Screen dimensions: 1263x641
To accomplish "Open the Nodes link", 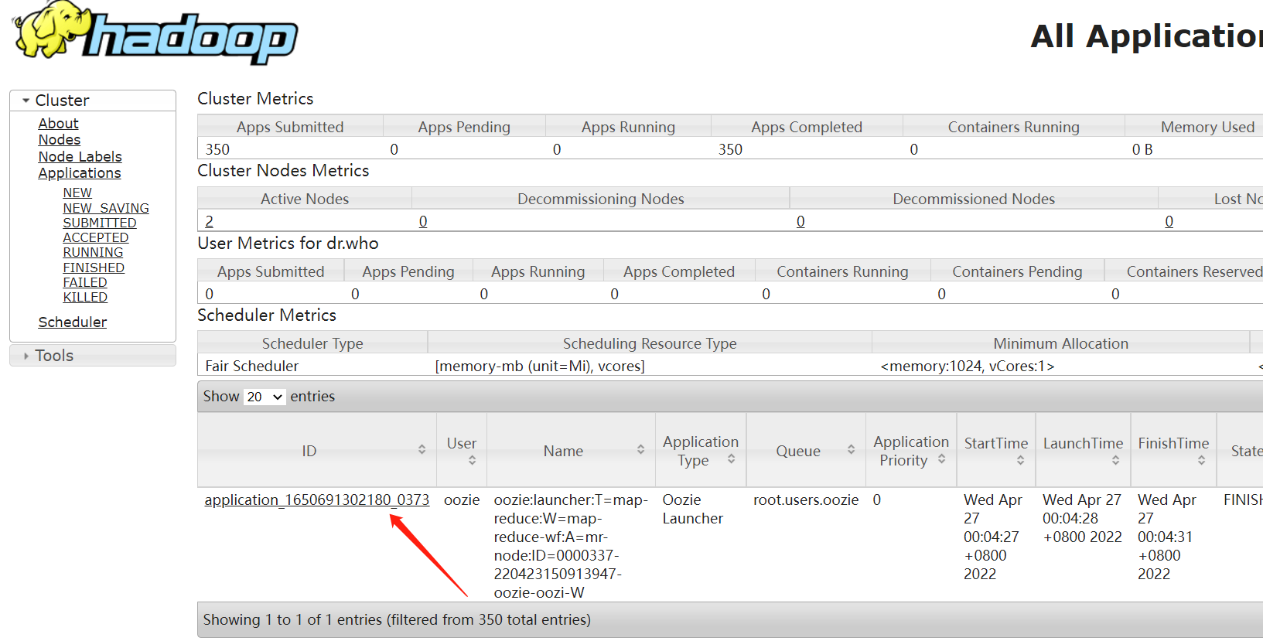I will point(60,140).
